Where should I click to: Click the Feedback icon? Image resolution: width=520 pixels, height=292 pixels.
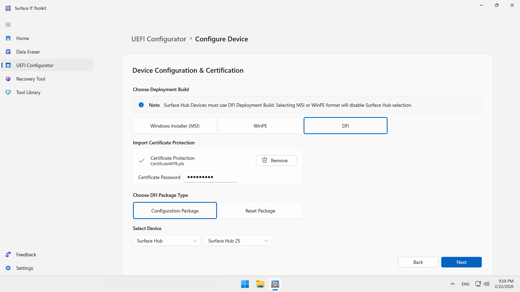pos(8,255)
